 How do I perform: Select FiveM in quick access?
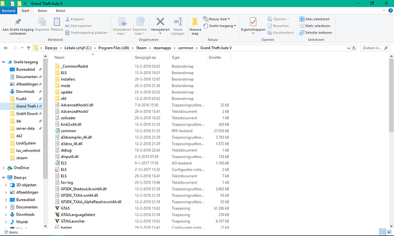click(x=21, y=99)
